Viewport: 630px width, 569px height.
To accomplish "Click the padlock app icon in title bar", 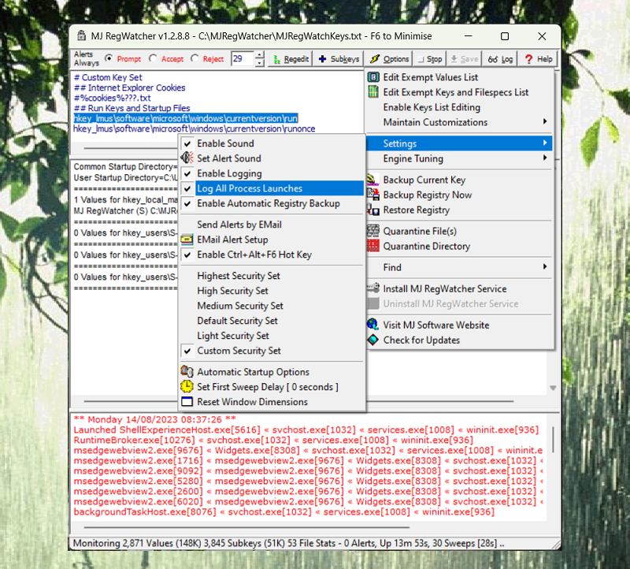I will pos(82,35).
